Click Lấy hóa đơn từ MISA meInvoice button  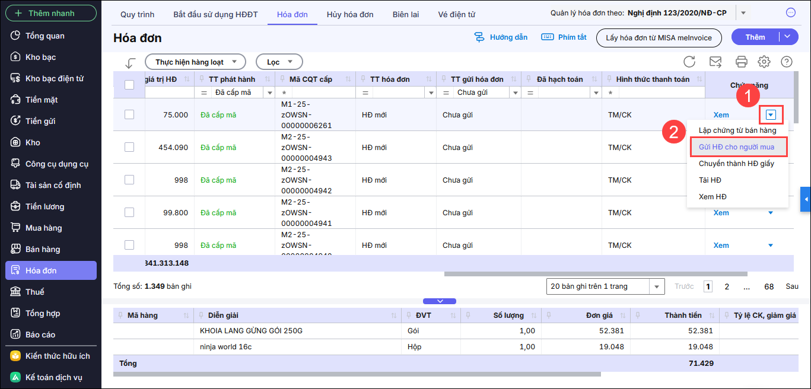pos(659,37)
